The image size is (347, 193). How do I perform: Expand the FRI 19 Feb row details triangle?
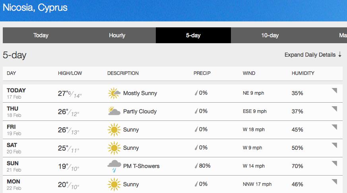click(x=334, y=127)
